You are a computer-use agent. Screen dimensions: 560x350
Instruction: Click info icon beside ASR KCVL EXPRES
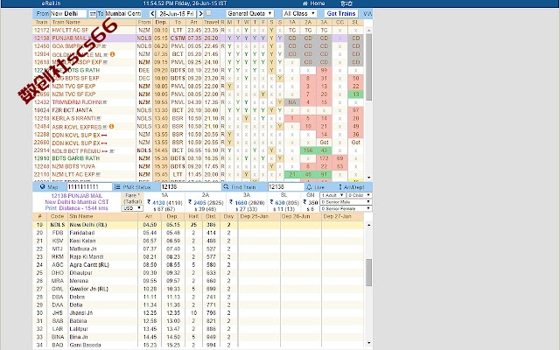[x=111, y=126]
